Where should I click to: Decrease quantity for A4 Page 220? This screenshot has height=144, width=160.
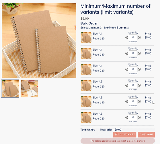pos(127,69)
